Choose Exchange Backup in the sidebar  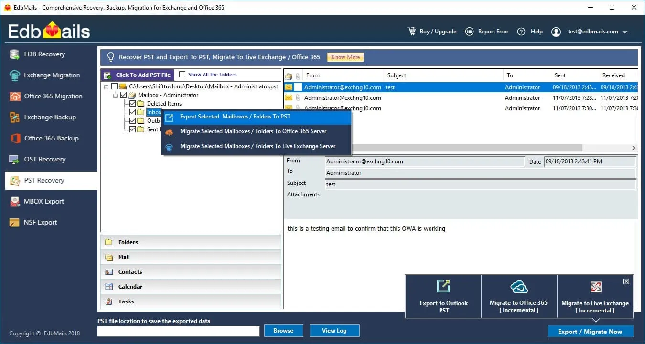tap(50, 117)
